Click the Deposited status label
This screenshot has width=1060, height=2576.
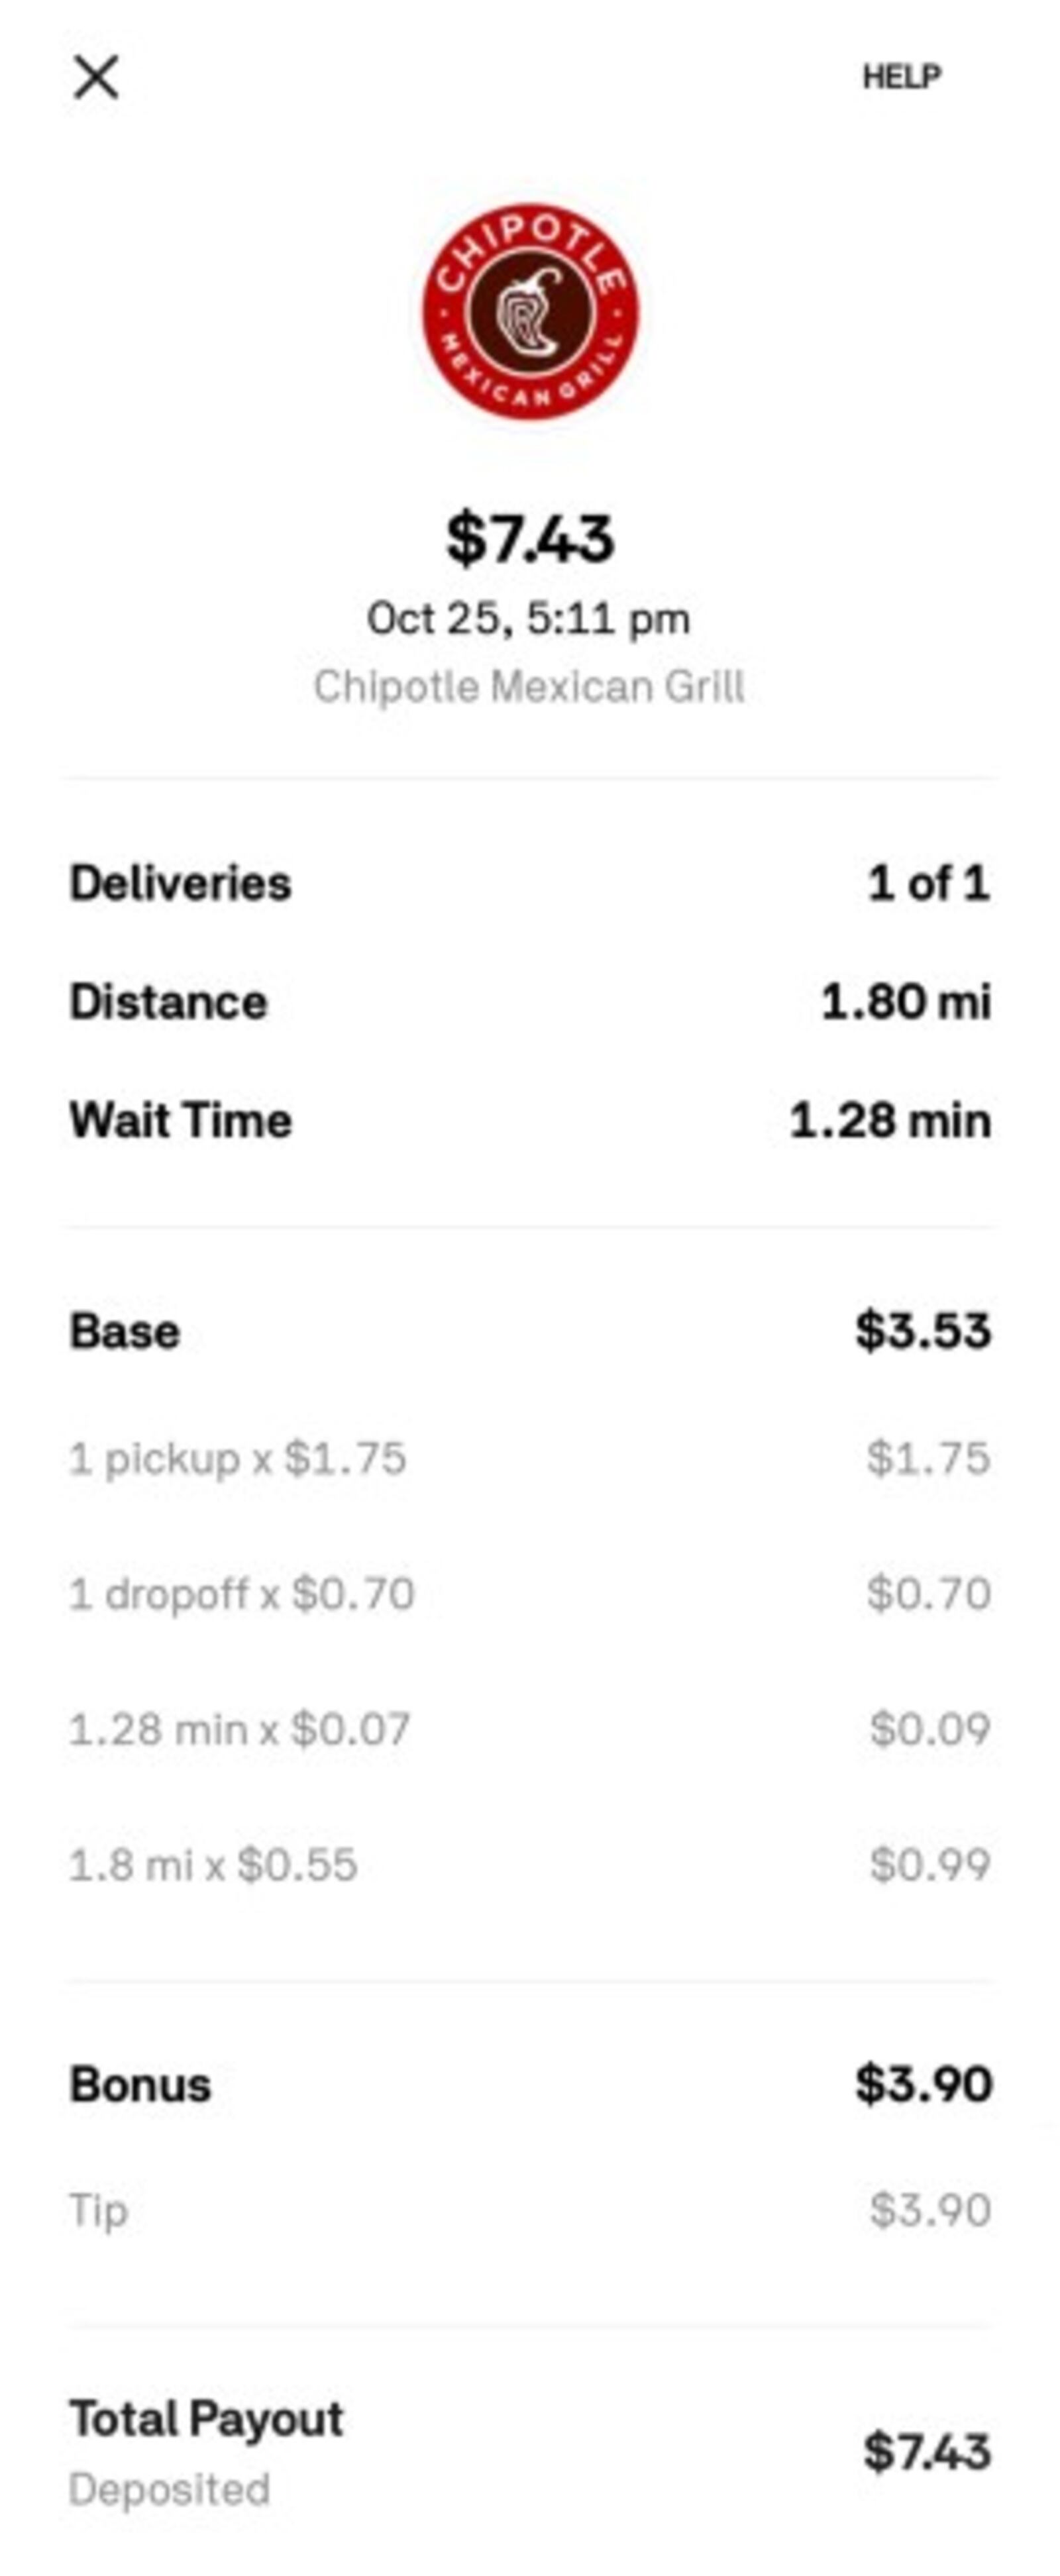169,2490
